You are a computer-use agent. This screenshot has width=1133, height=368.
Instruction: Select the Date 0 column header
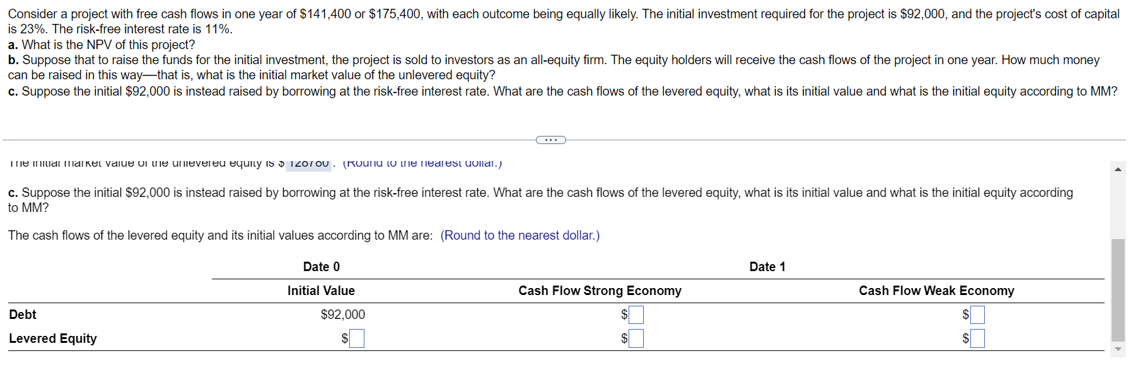pyautogui.click(x=321, y=266)
